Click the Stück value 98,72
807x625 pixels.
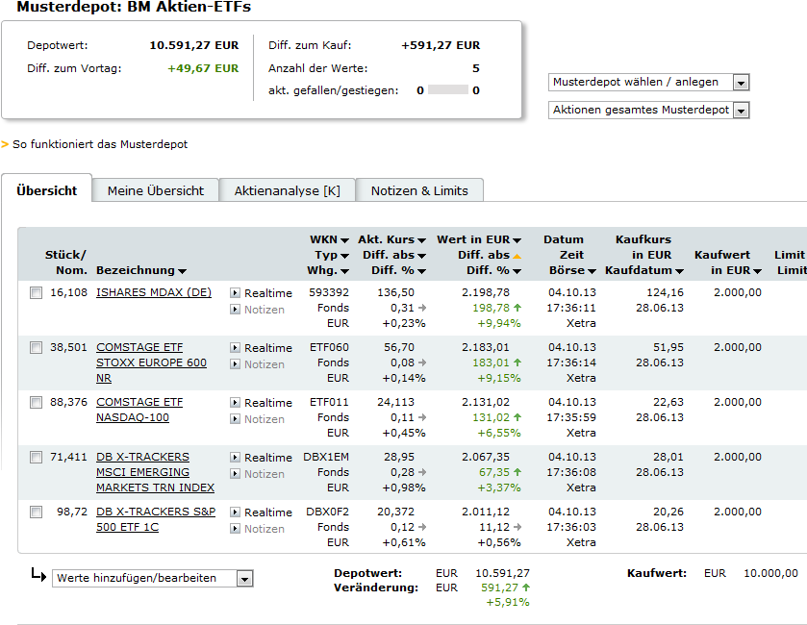click(72, 512)
